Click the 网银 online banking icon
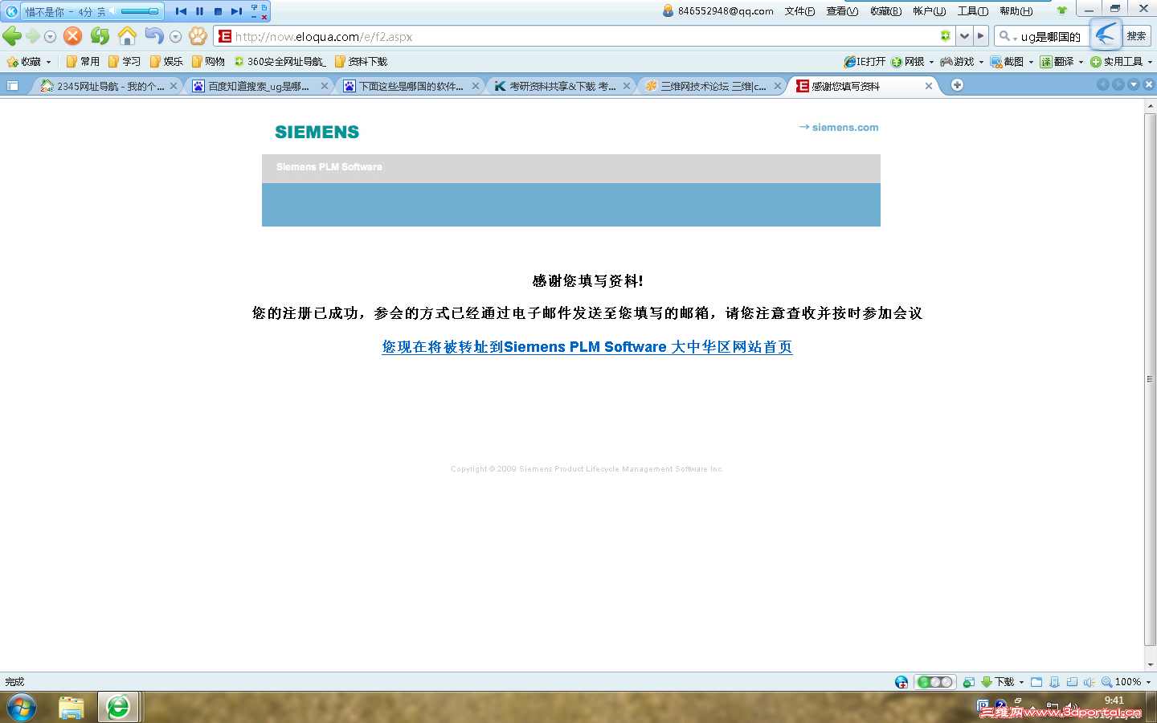The image size is (1157, 723). [x=901, y=61]
